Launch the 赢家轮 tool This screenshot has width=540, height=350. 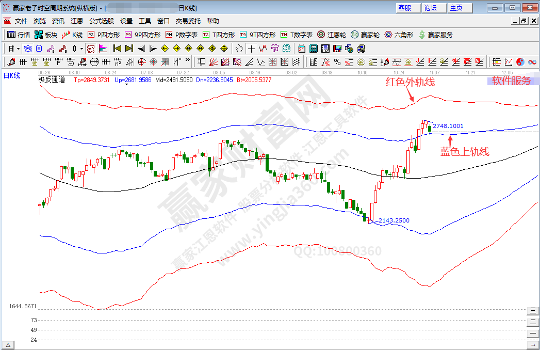point(365,35)
